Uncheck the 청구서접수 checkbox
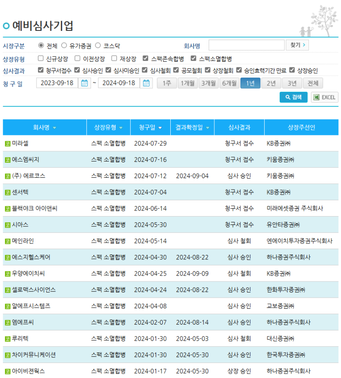This screenshot has width=341, height=378. 41,70
